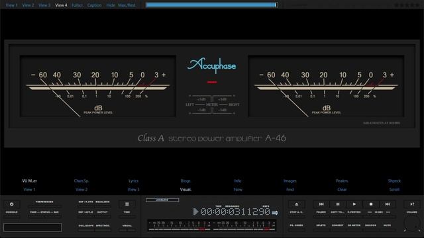The image size is (424, 238).
Task: Click Stop A.C. button
Action: (x=296, y=212)
